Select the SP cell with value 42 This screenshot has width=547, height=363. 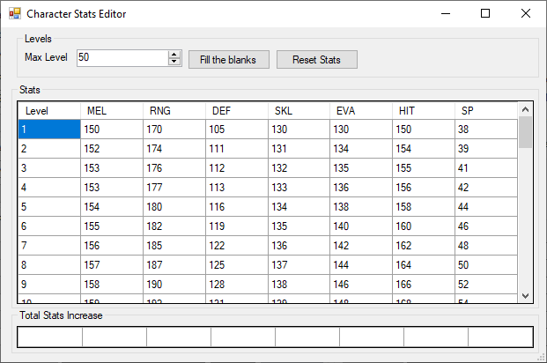click(x=486, y=188)
